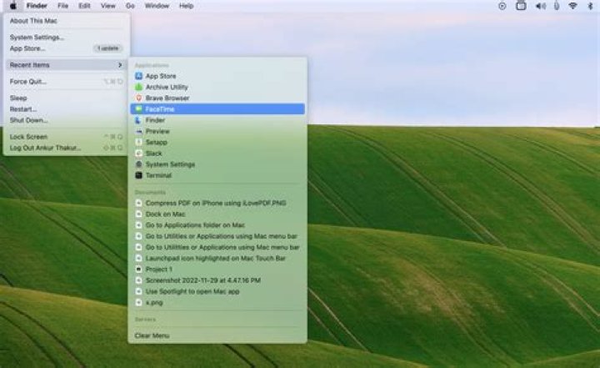
Task: Click the Archive Utility app icon
Action: [x=139, y=87]
